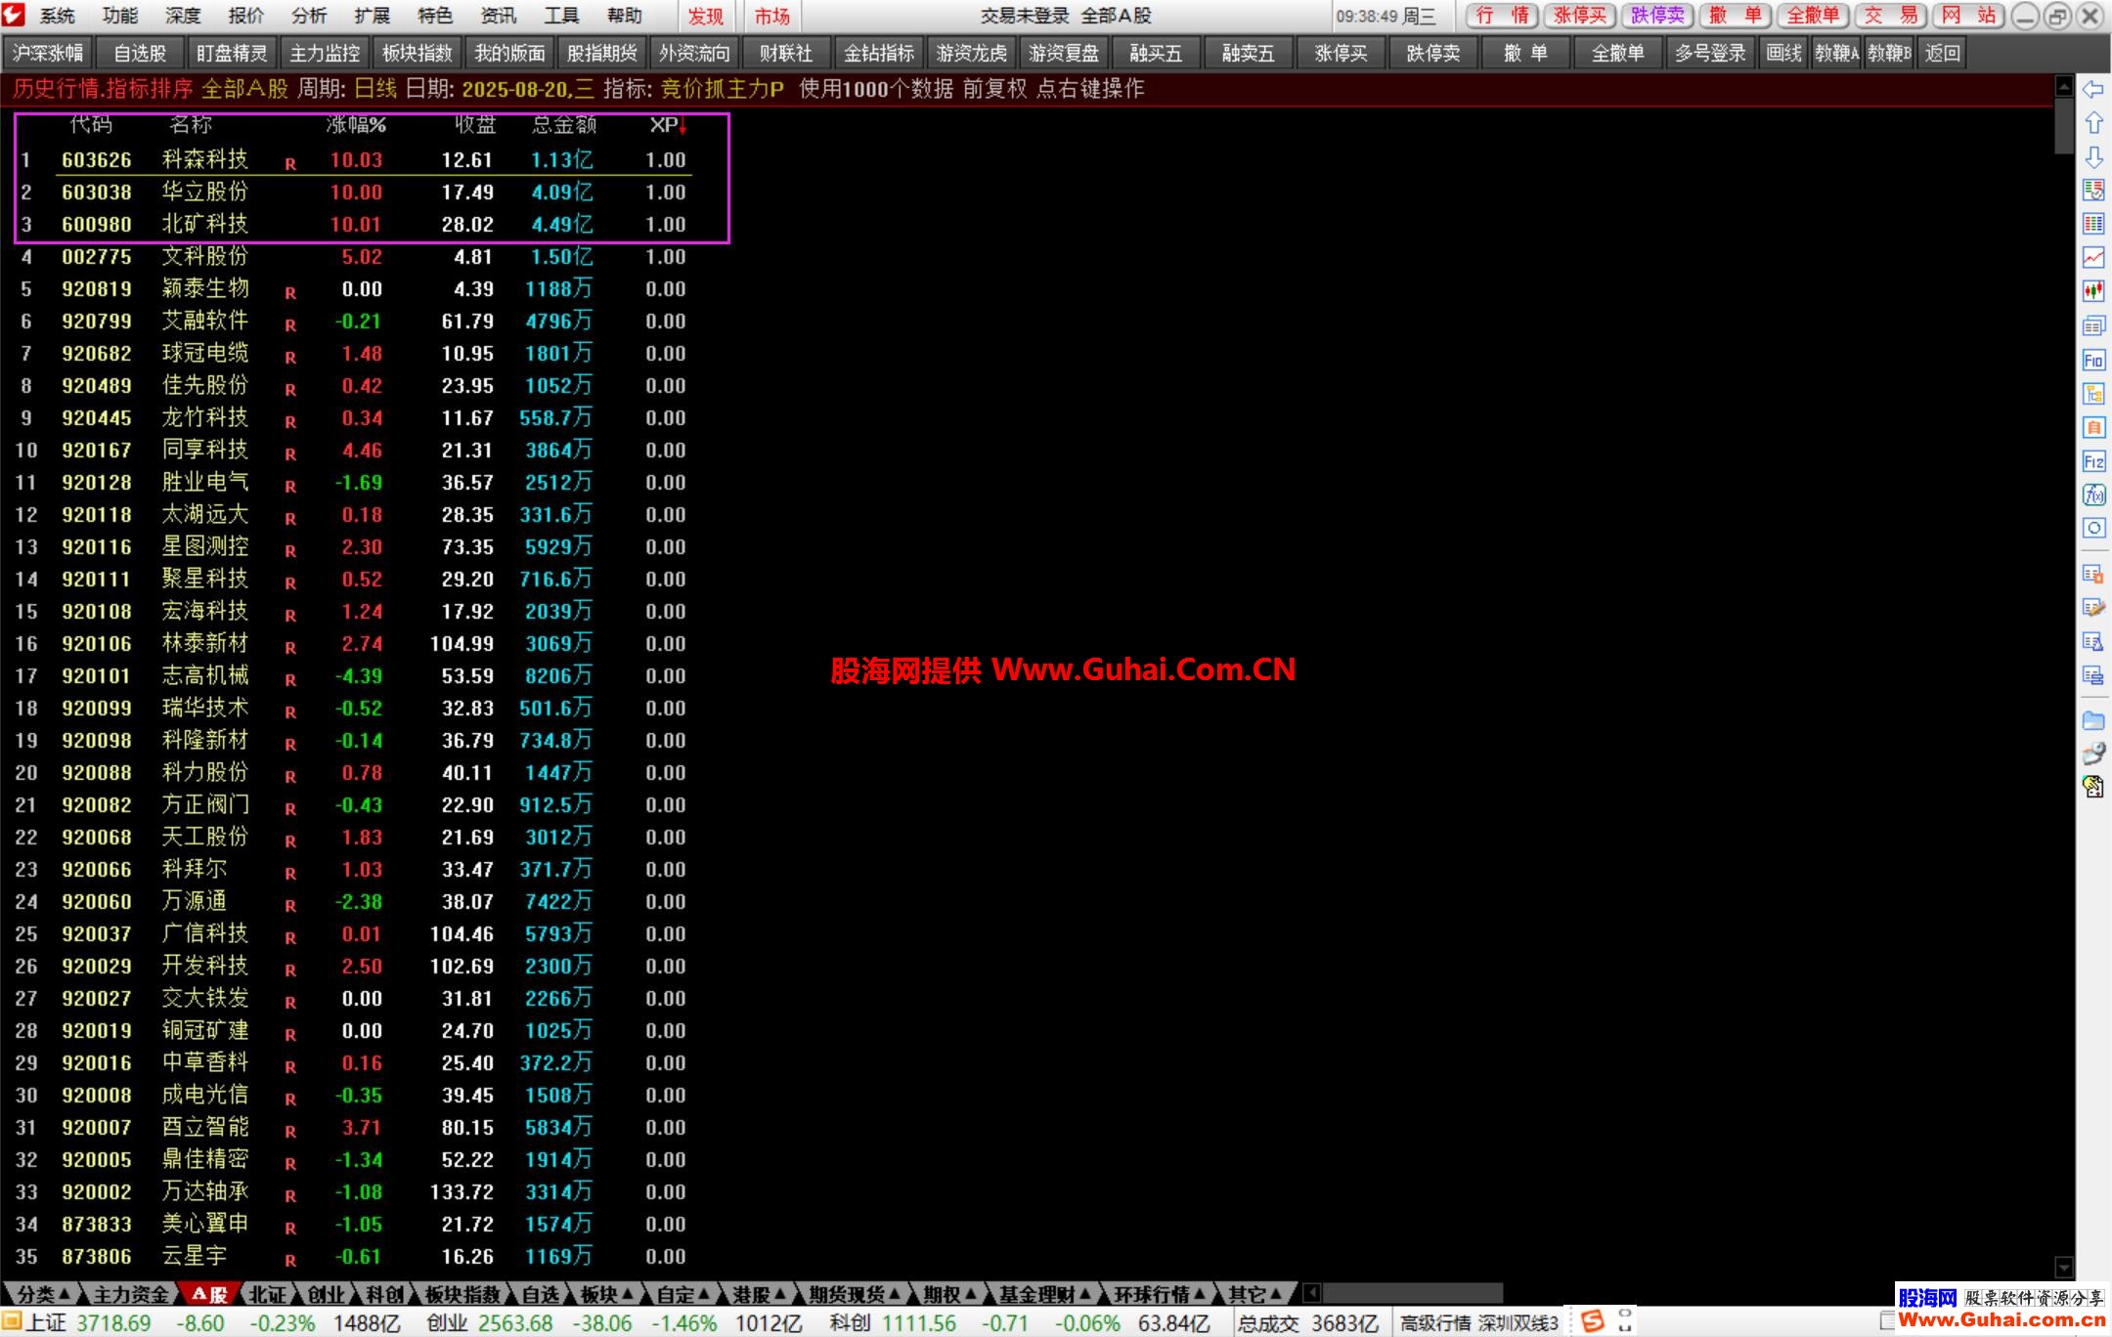Click the red 网站 button top-right
Screen dimensions: 2112x1337
(1969, 16)
